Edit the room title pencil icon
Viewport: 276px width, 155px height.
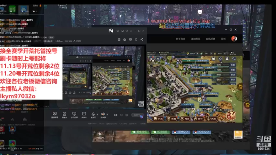coord(51,41)
